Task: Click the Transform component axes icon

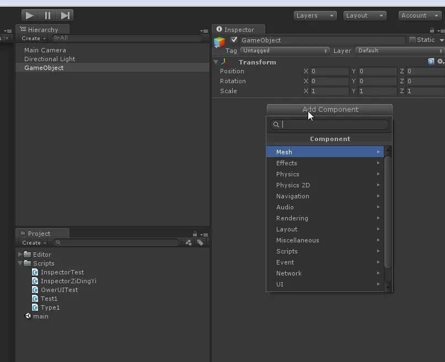Action: pyautogui.click(x=225, y=62)
